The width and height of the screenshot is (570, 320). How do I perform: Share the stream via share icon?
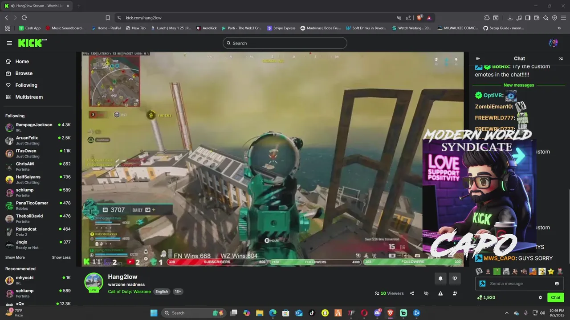[412, 293]
